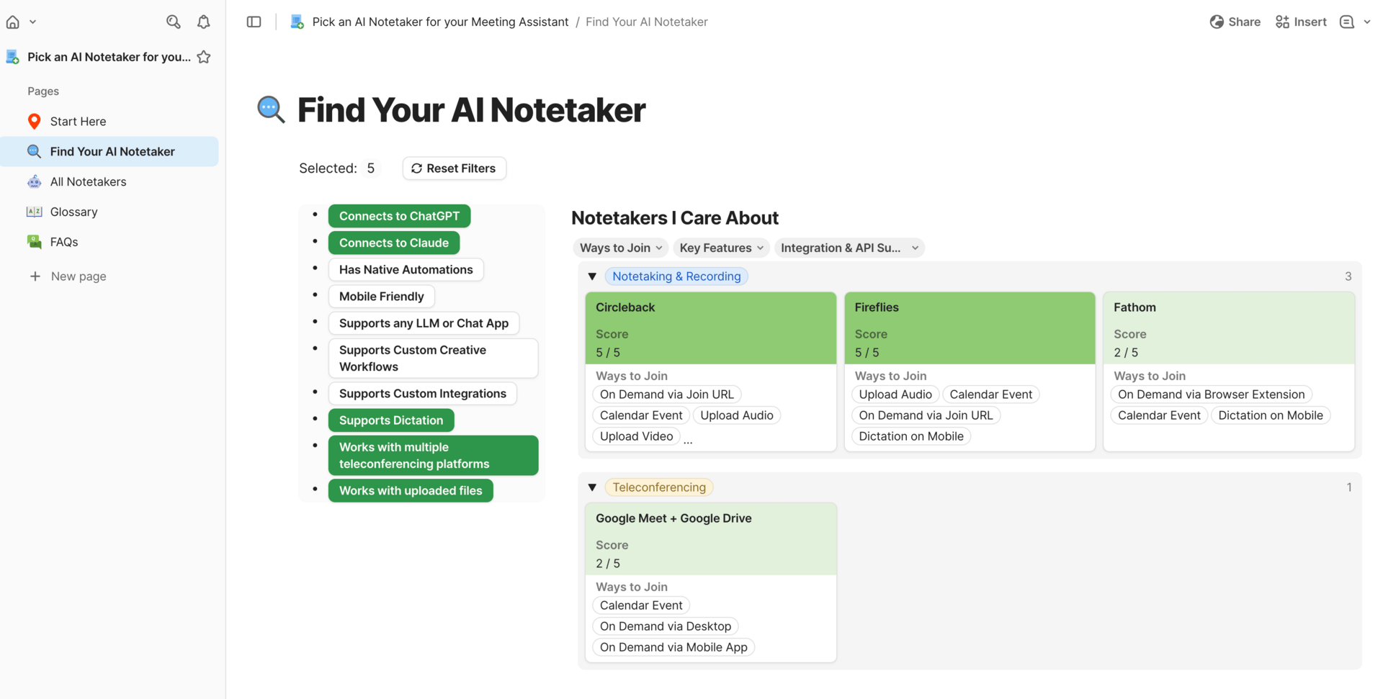Click Calendar Event tag on Fathom card
Screen dimensions: 1383x699
[1159, 415]
